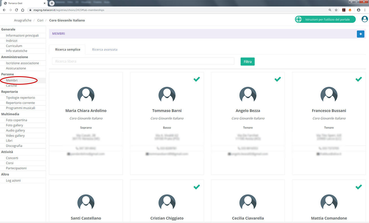Click green checkmark on Angelo Bezza card
The height and width of the screenshot is (223, 369).
click(278, 79)
